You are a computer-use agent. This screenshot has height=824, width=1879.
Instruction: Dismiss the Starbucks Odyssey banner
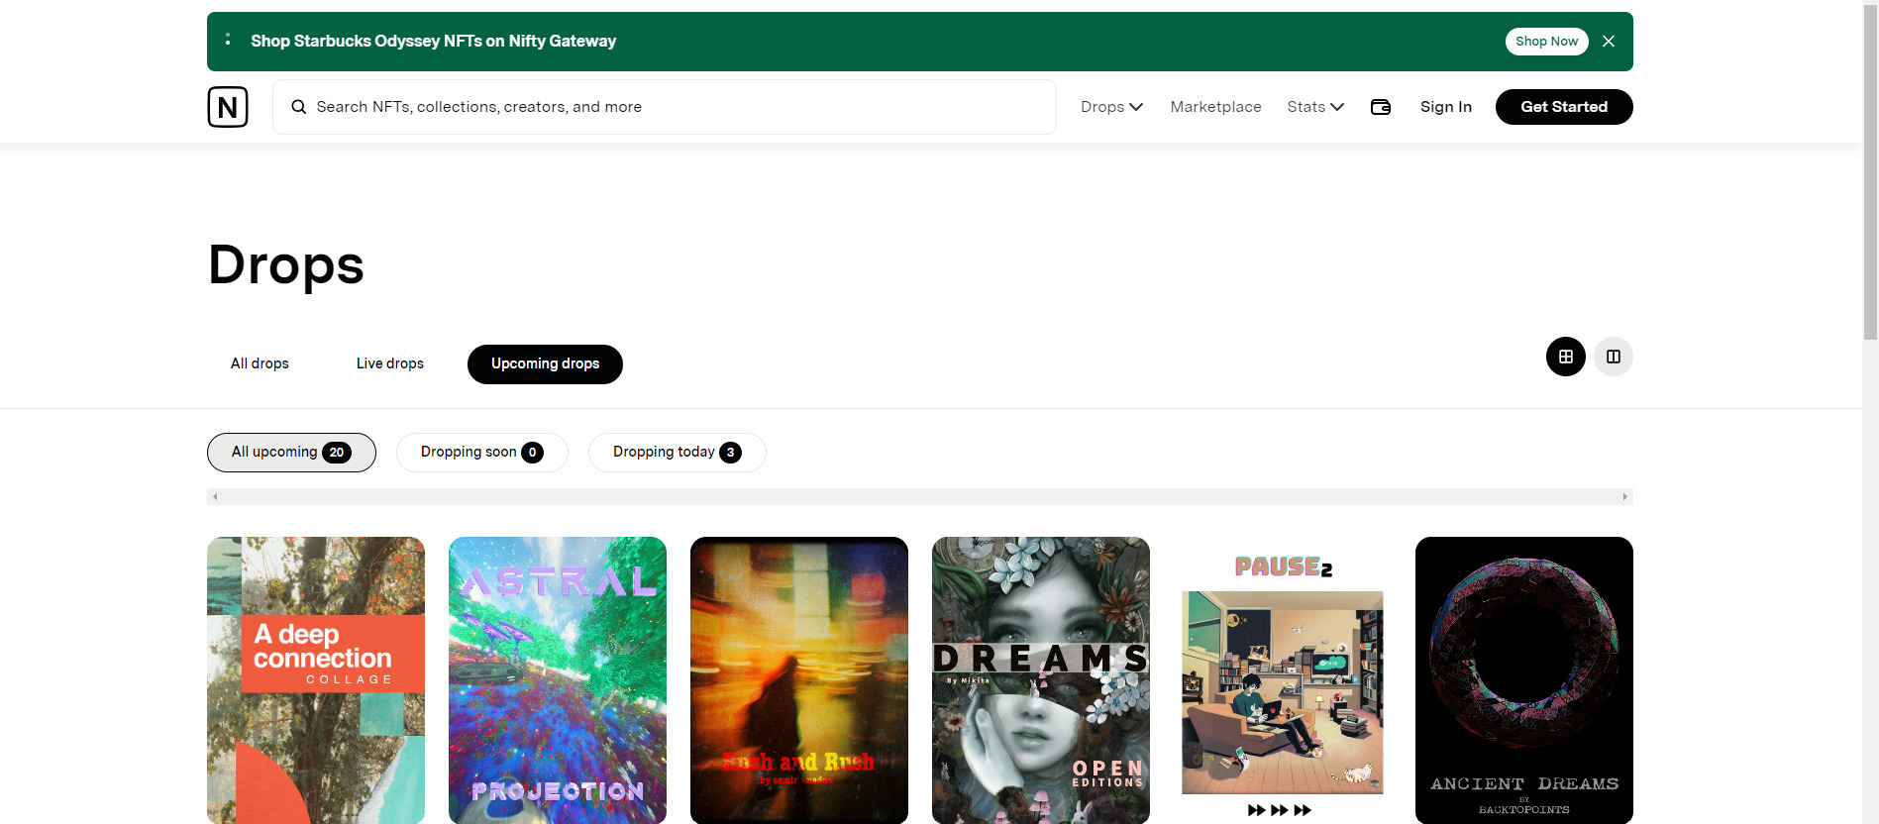[x=1609, y=42]
